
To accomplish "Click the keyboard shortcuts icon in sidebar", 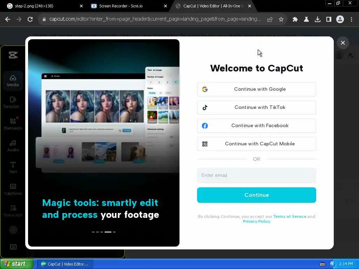I will 13,247.
